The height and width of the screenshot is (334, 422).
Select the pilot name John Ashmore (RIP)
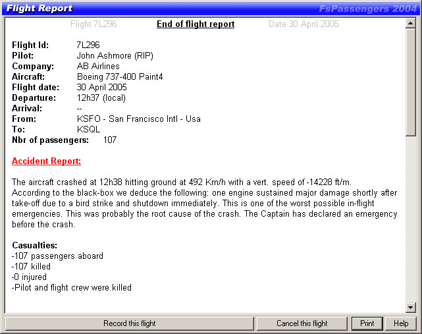pos(115,56)
